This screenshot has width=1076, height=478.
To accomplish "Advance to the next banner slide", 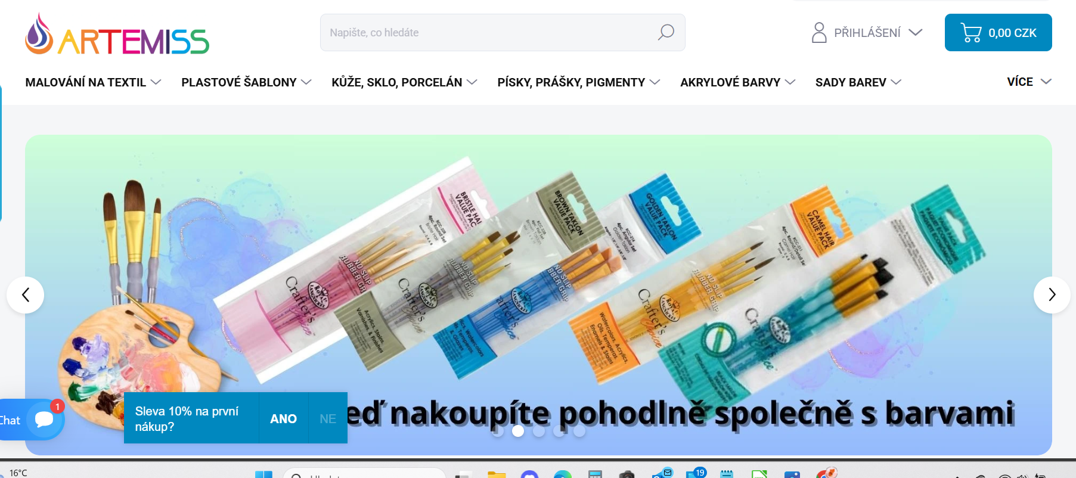I will coord(1052,295).
